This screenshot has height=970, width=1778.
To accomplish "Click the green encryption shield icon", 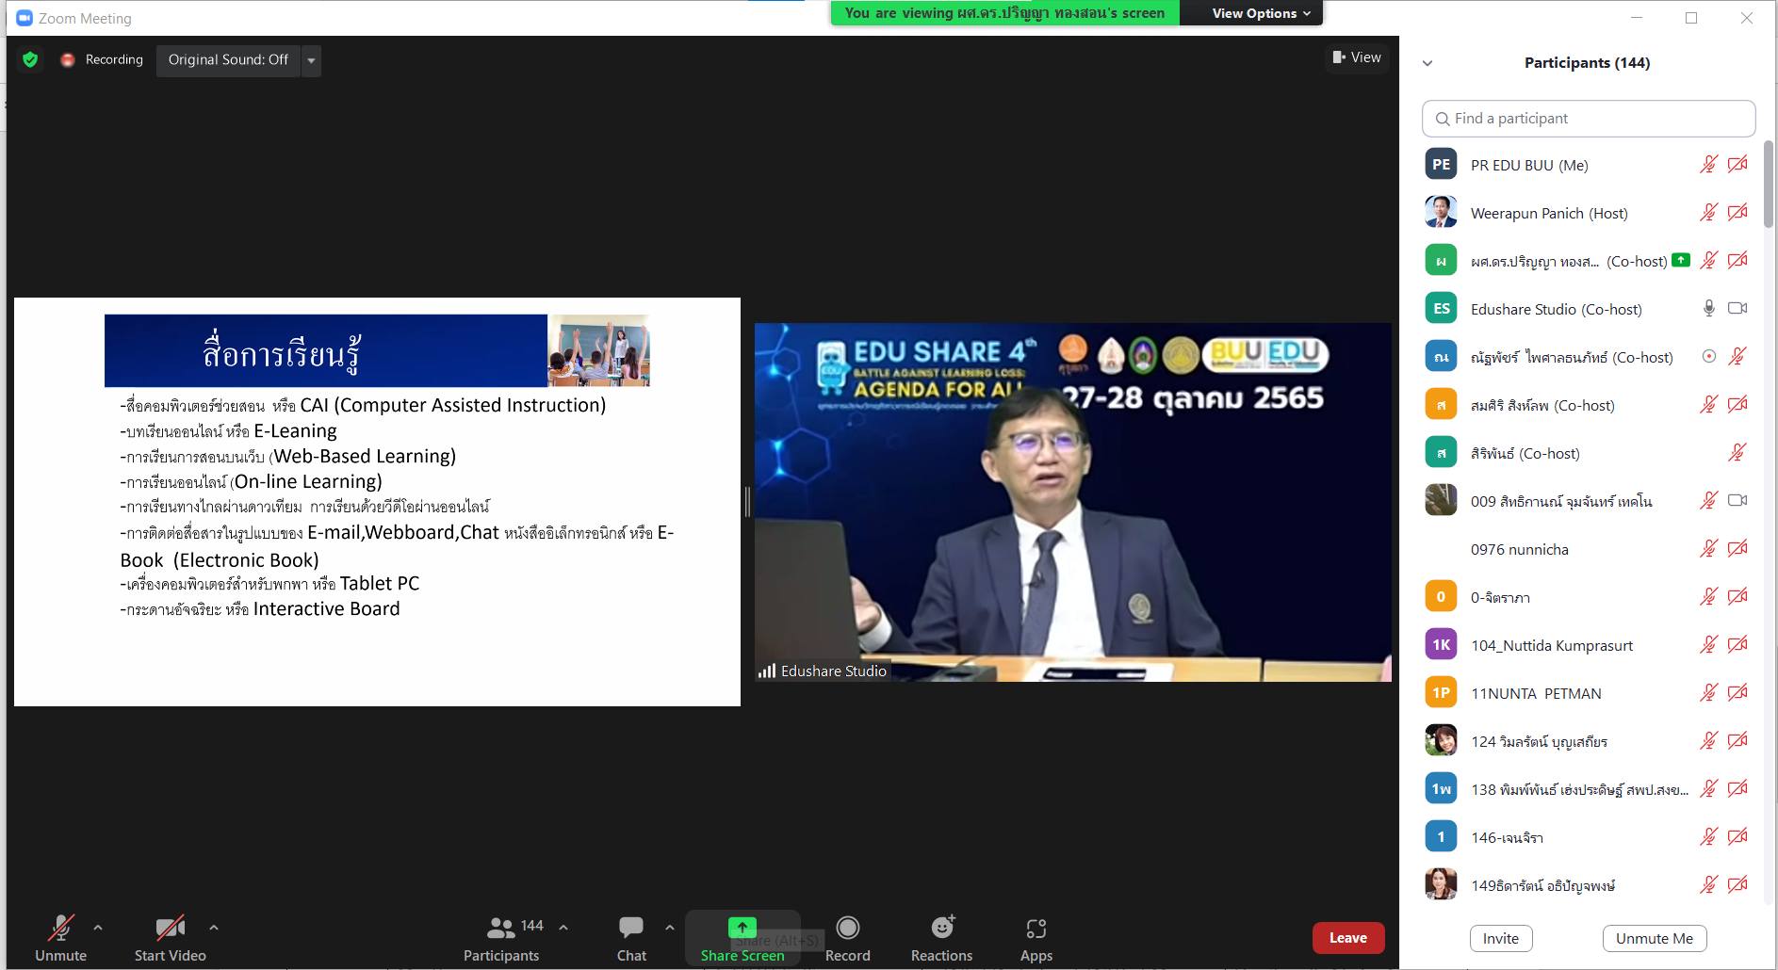I will click(30, 60).
